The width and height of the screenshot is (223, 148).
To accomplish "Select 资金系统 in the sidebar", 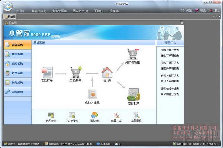I will pos(18,73).
